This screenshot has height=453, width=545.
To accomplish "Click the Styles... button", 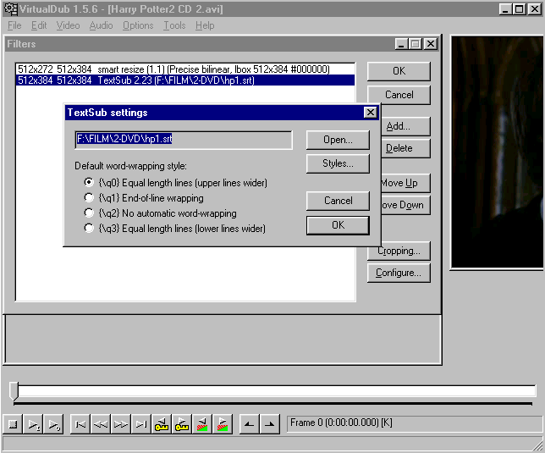I will 338,163.
